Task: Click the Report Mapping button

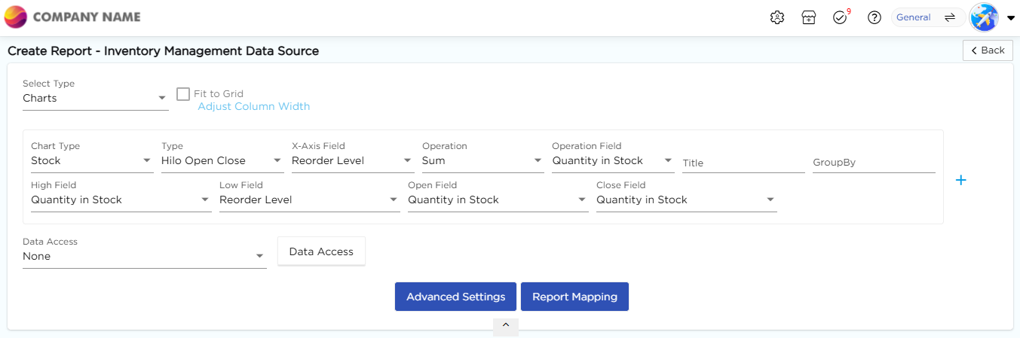Action: pos(574,297)
